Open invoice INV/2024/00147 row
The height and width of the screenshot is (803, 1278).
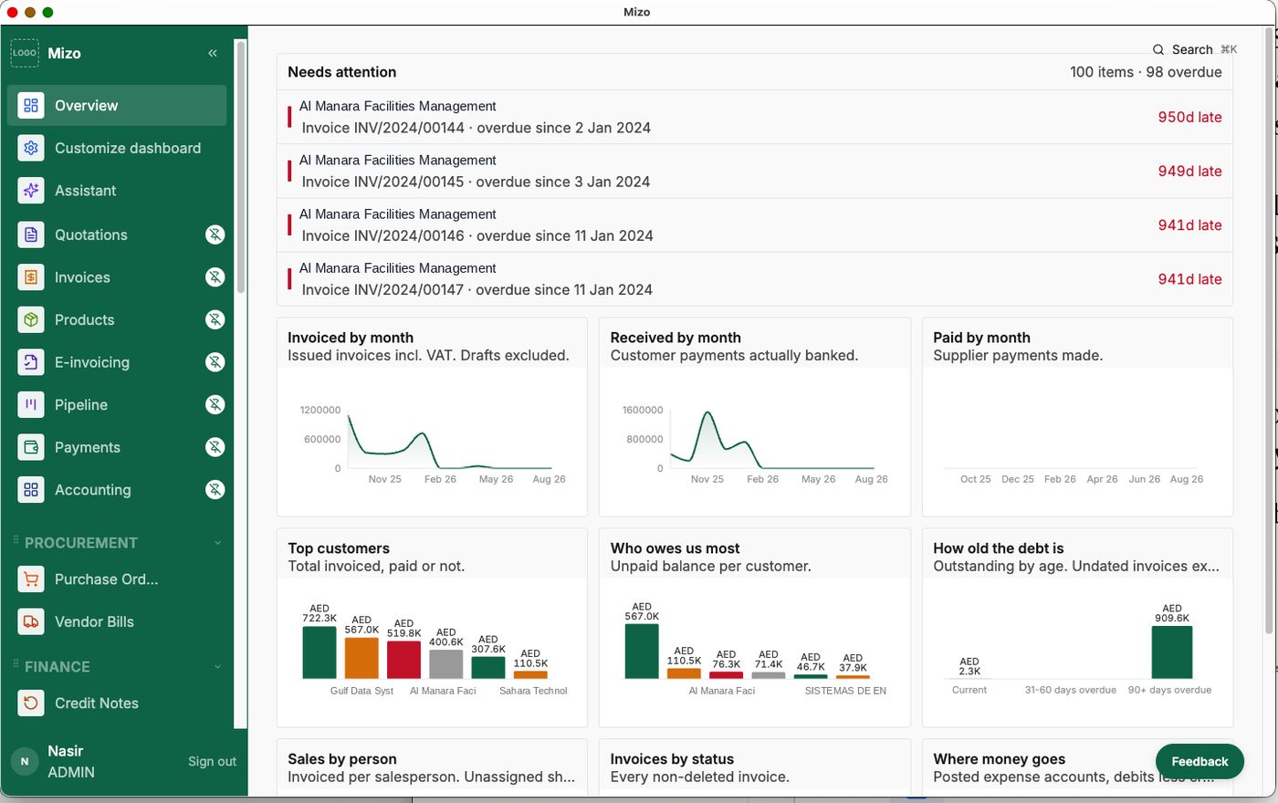point(754,279)
